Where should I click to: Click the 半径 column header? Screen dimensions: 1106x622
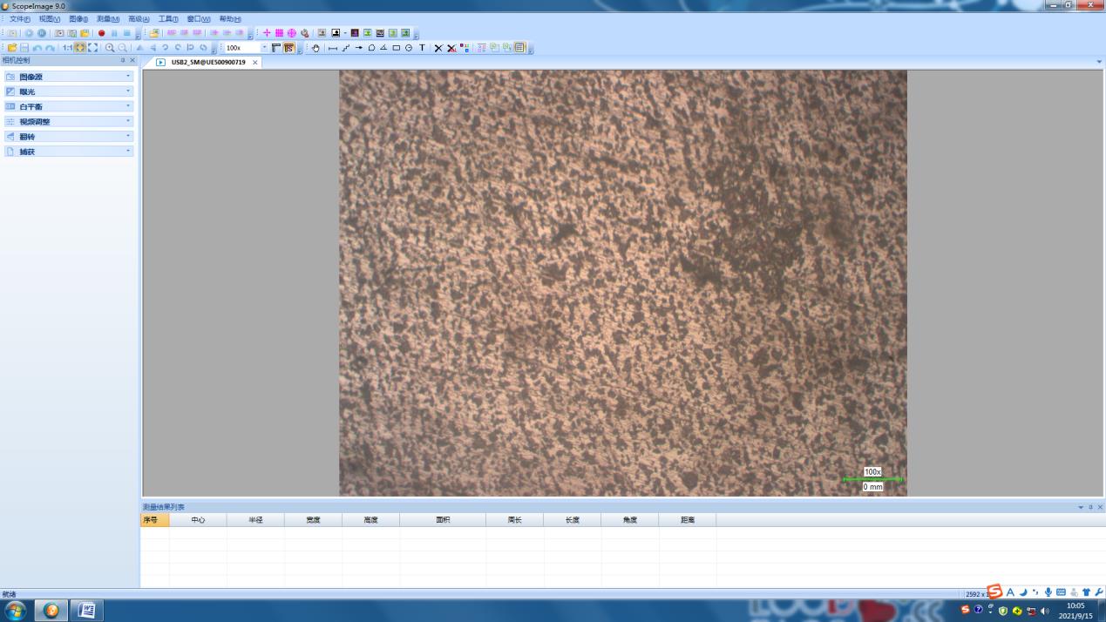255,520
